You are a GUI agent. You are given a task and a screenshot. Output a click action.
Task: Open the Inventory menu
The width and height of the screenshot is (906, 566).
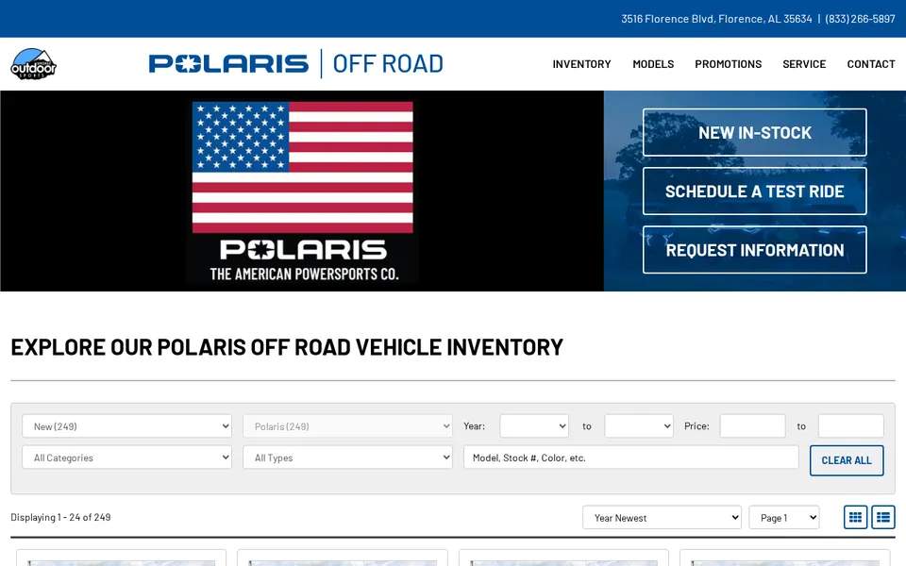581,64
